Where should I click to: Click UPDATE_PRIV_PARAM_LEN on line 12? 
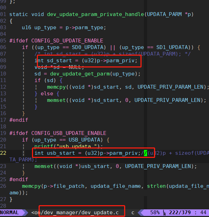click(170, 87)
